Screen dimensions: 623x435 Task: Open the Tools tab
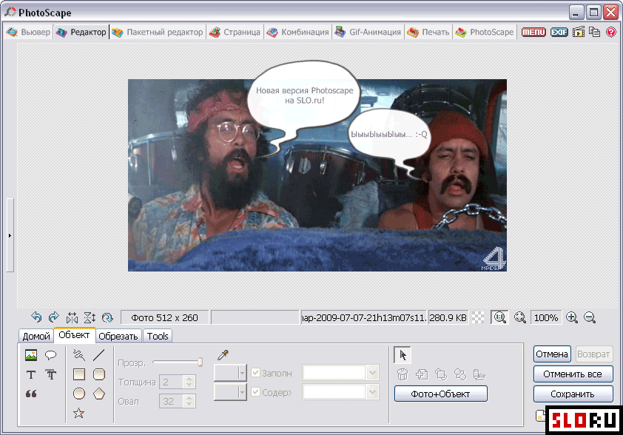pyautogui.click(x=158, y=336)
